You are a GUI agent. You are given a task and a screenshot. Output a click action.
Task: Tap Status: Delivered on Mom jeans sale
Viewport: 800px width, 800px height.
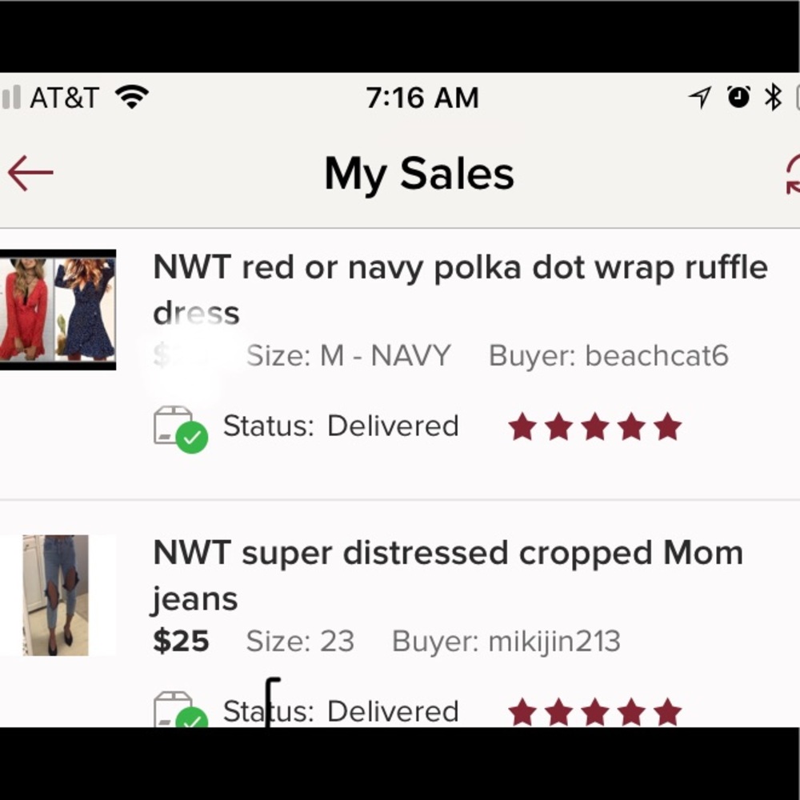[x=341, y=711]
